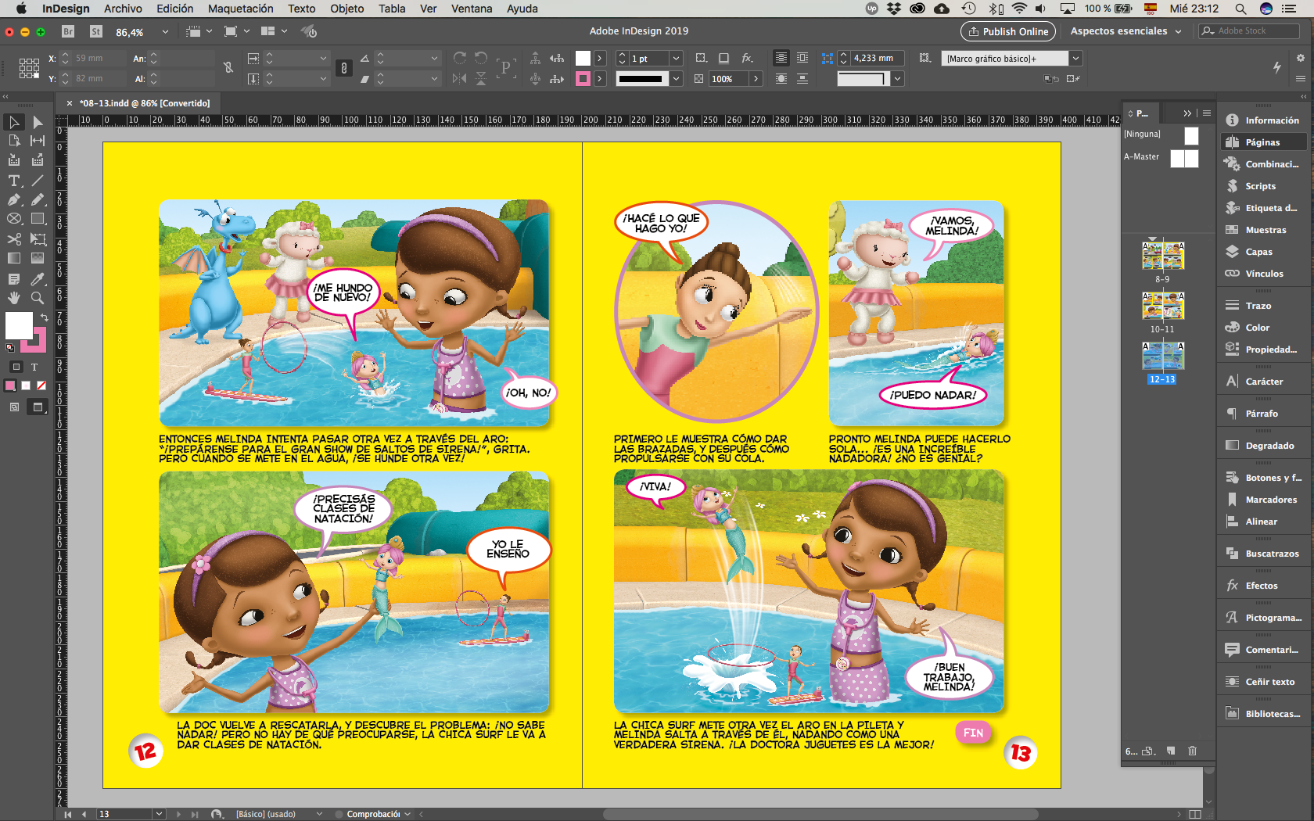
Task: Select the Free Transform tool
Action: [38, 239]
